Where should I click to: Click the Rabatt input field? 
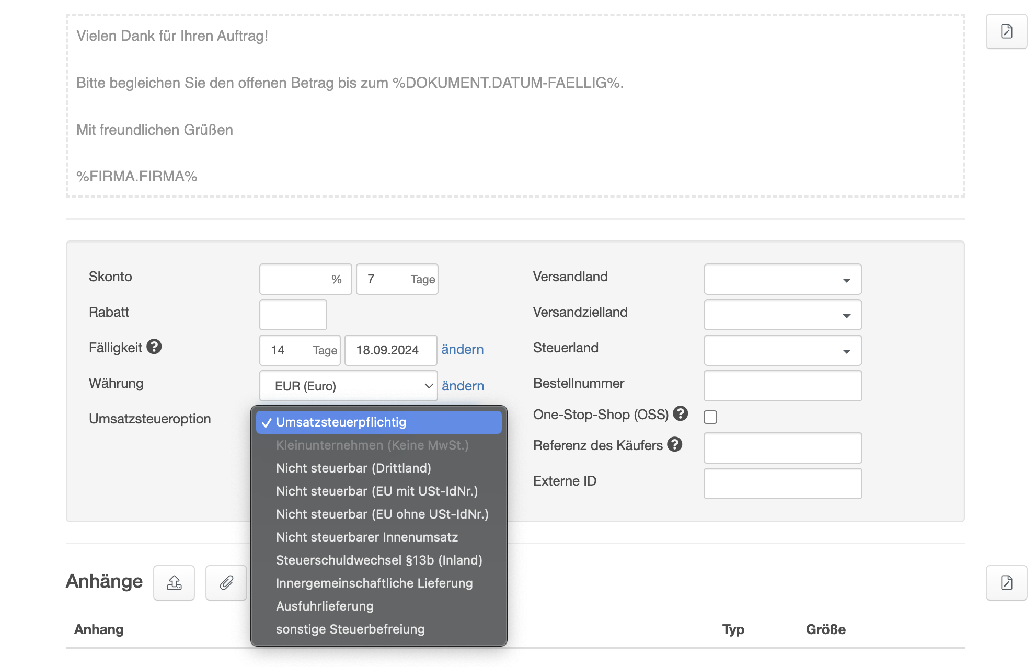tap(293, 315)
